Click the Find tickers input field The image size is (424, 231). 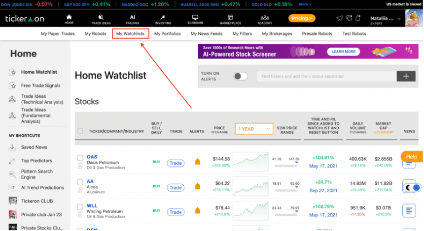327,76
